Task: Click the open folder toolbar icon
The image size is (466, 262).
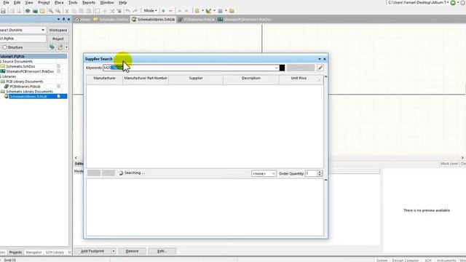Action: point(42,11)
